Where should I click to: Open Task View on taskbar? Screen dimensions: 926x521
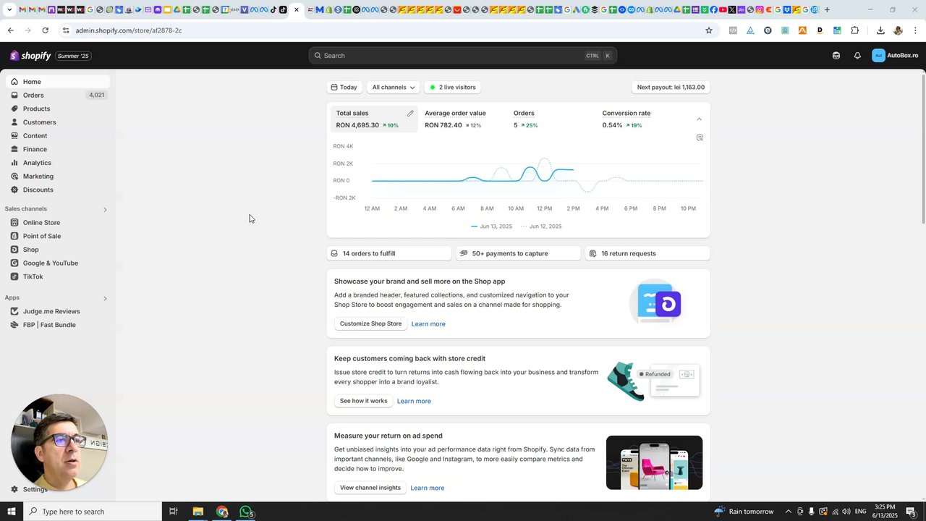[x=173, y=512]
